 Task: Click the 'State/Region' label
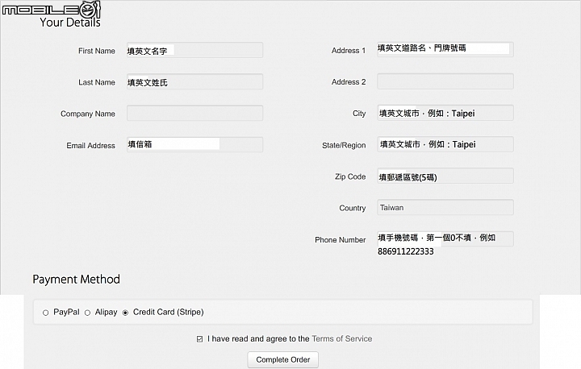pos(344,146)
